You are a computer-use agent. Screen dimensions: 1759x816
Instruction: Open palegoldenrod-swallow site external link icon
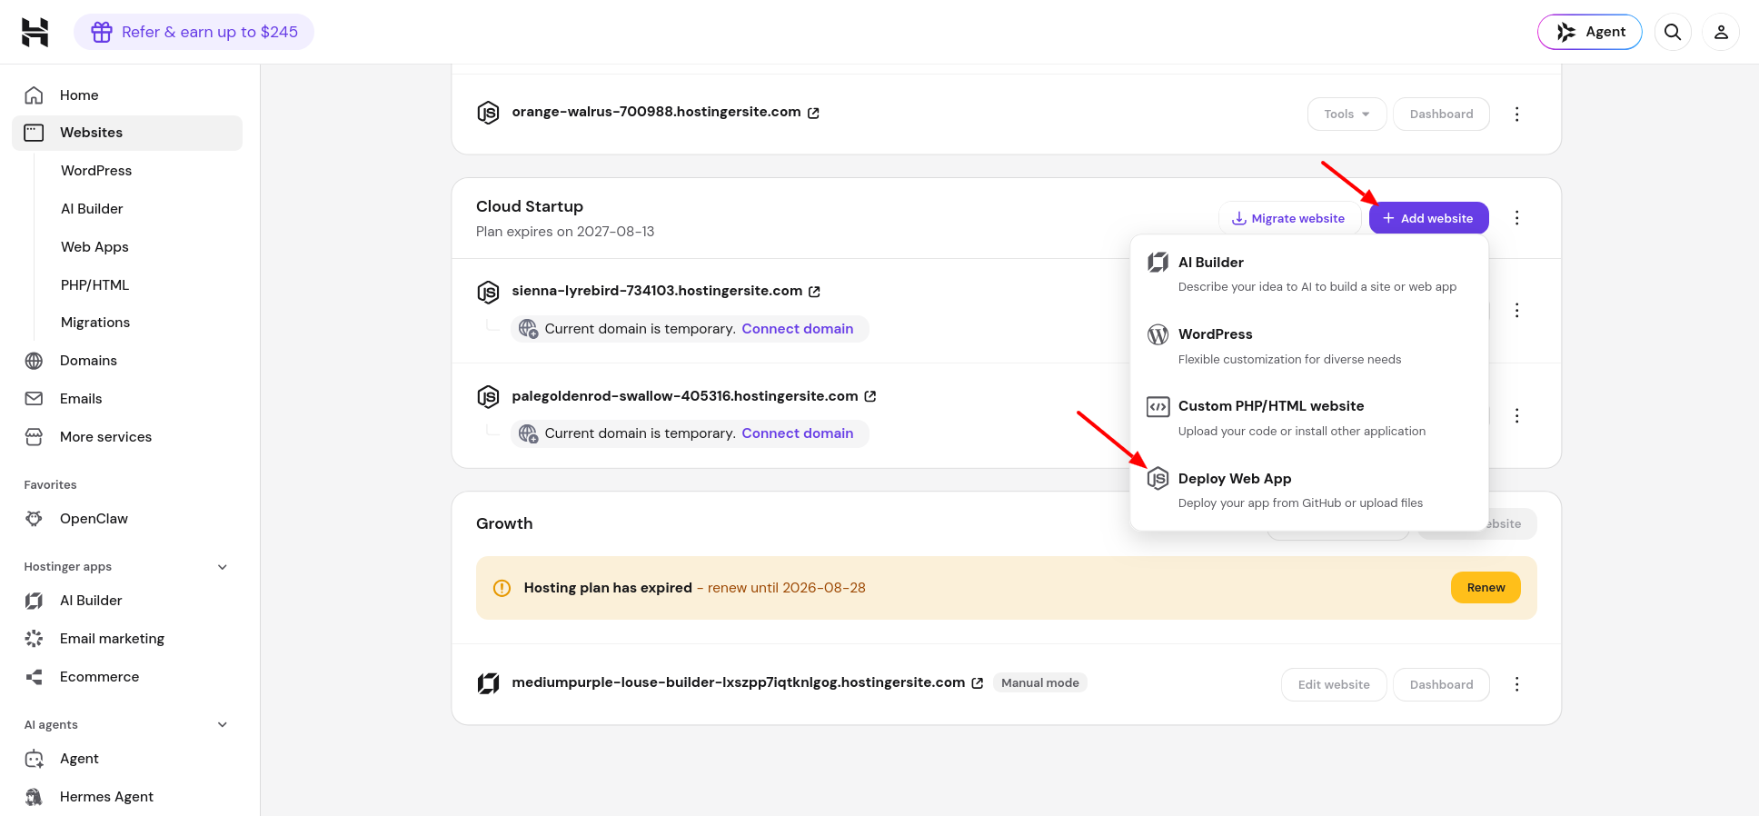pos(870,396)
